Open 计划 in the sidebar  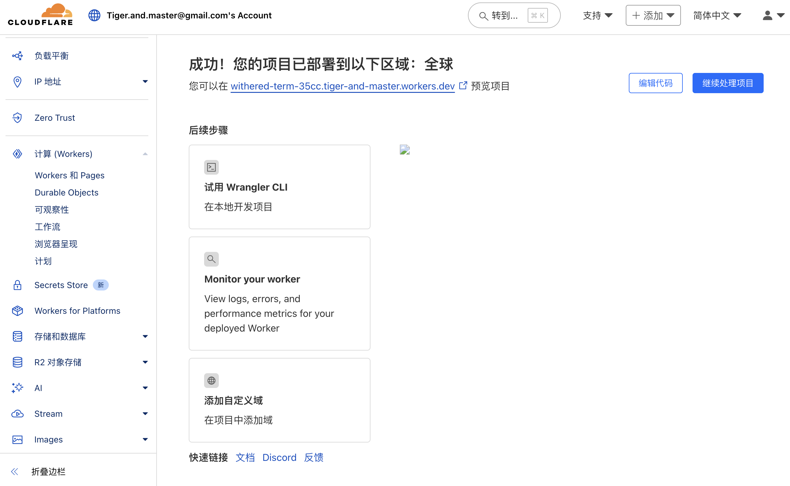pos(43,261)
